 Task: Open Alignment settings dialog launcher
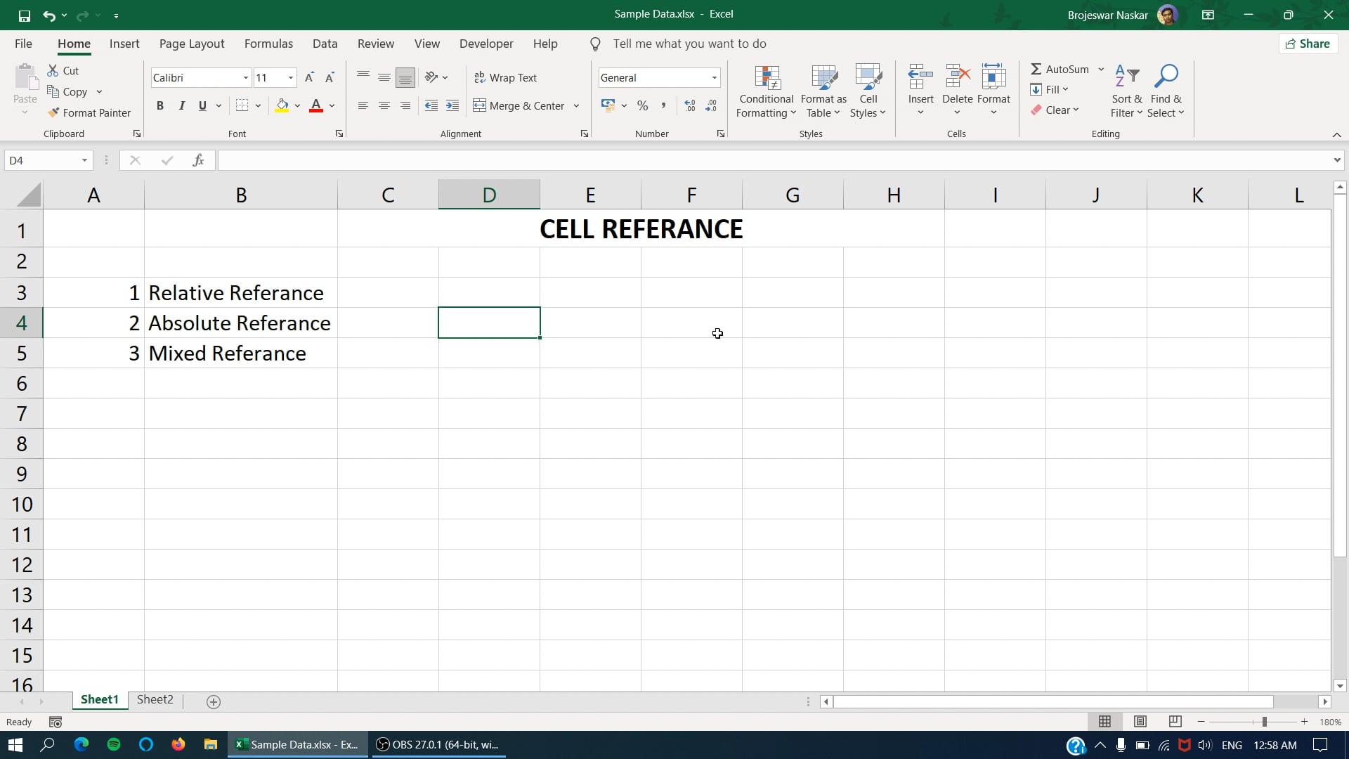coord(585,134)
